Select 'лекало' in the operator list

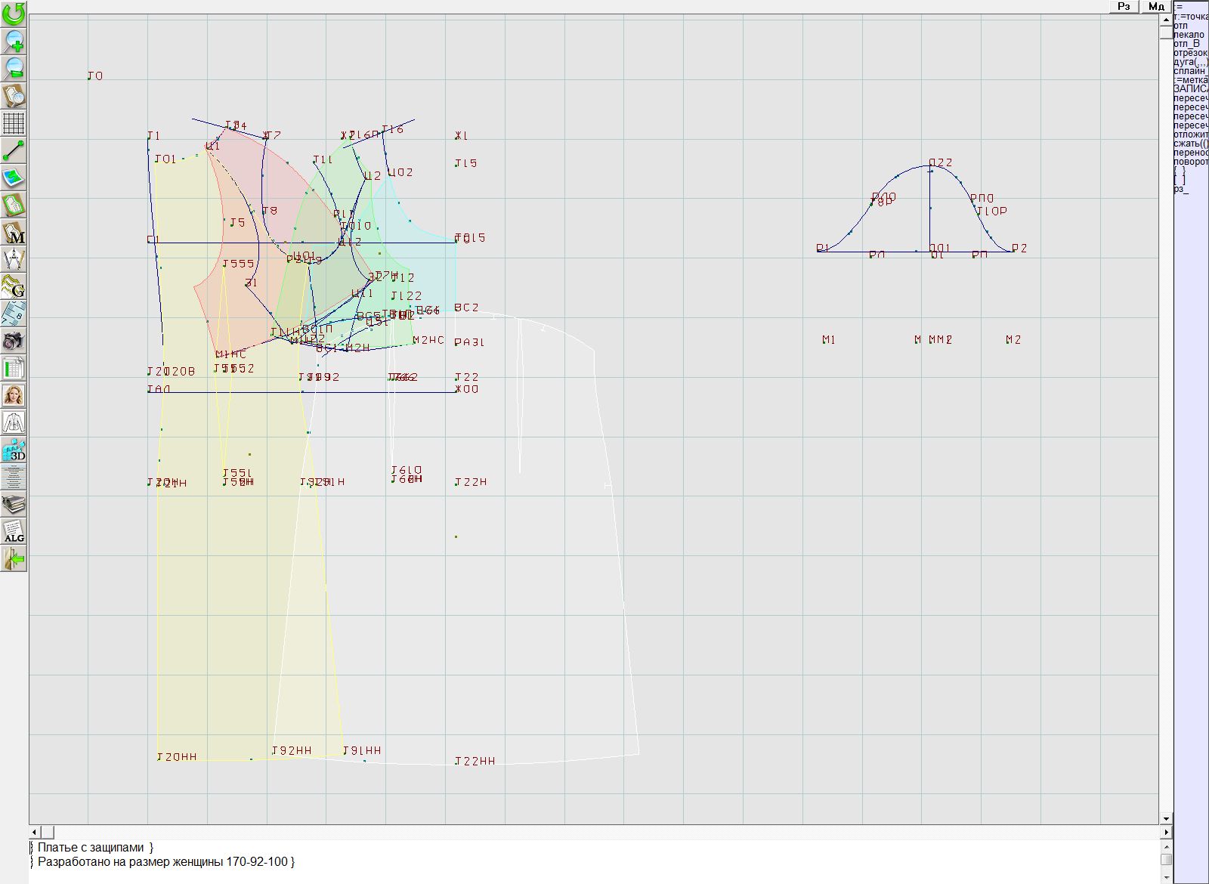click(x=1189, y=35)
